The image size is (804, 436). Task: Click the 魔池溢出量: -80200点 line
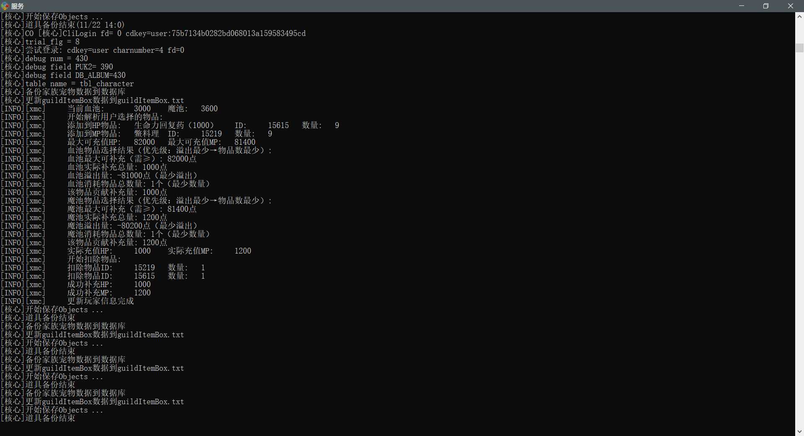click(x=99, y=226)
